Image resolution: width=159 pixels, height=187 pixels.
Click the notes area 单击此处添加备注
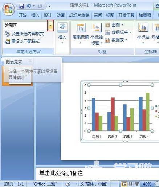click(x=61, y=173)
